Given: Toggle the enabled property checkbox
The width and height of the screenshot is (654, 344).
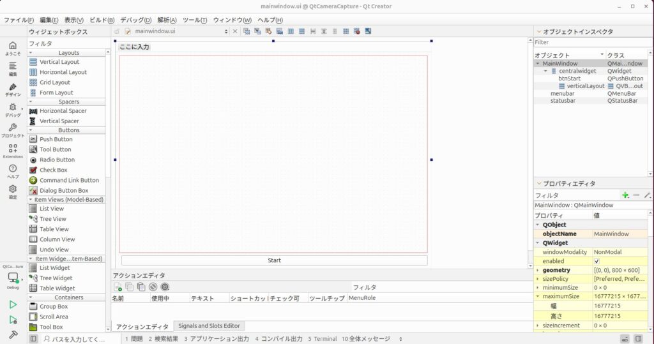Looking at the screenshot, I should click(x=597, y=261).
